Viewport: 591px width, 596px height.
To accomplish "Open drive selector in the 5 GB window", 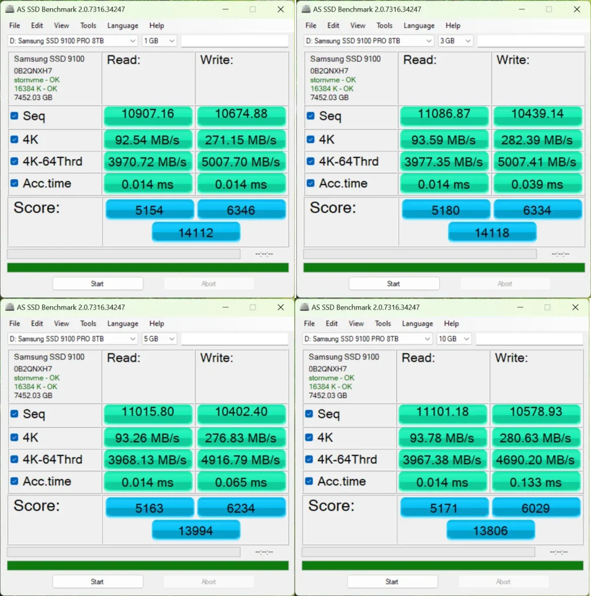I will click(72, 339).
